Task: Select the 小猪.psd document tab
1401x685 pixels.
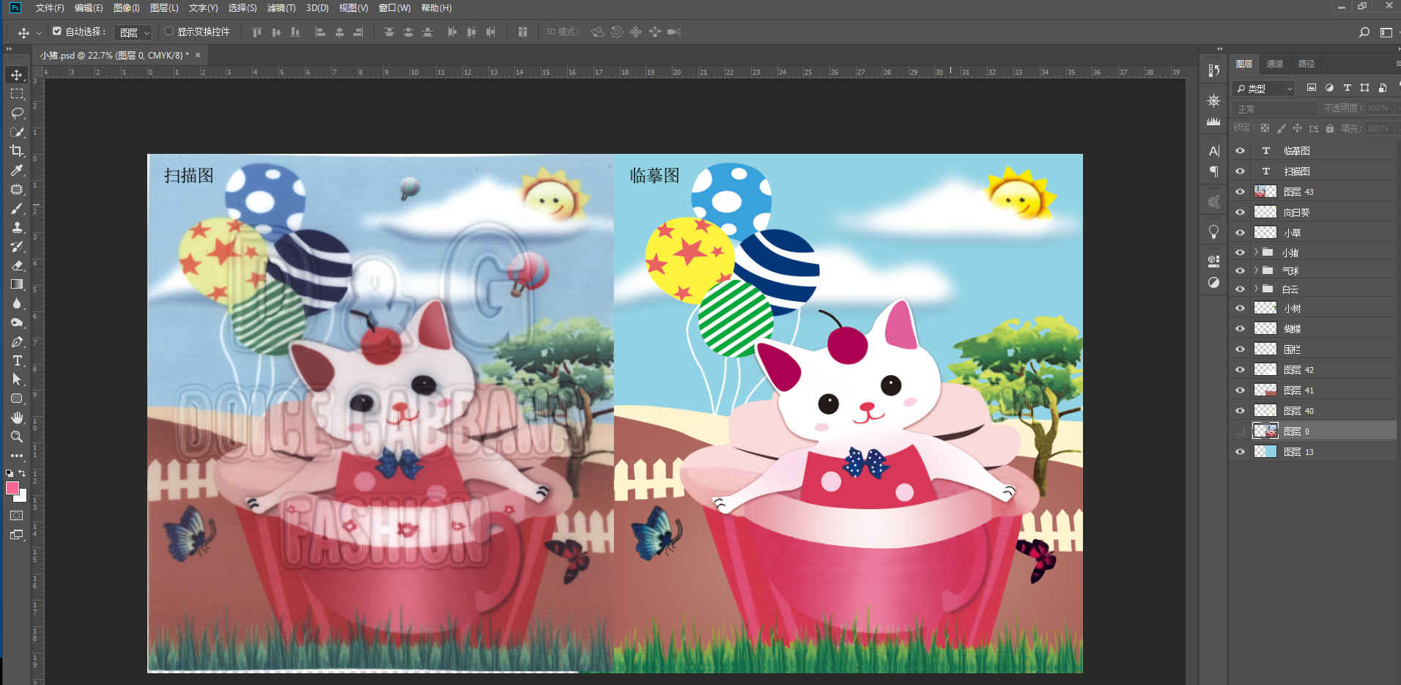Action: click(x=114, y=55)
